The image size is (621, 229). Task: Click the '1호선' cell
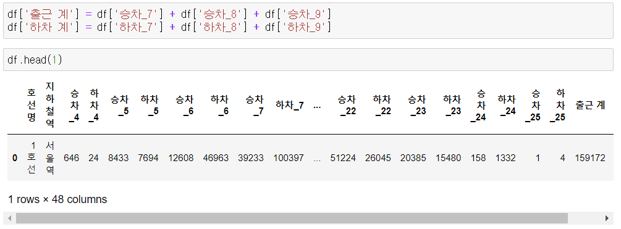32,158
